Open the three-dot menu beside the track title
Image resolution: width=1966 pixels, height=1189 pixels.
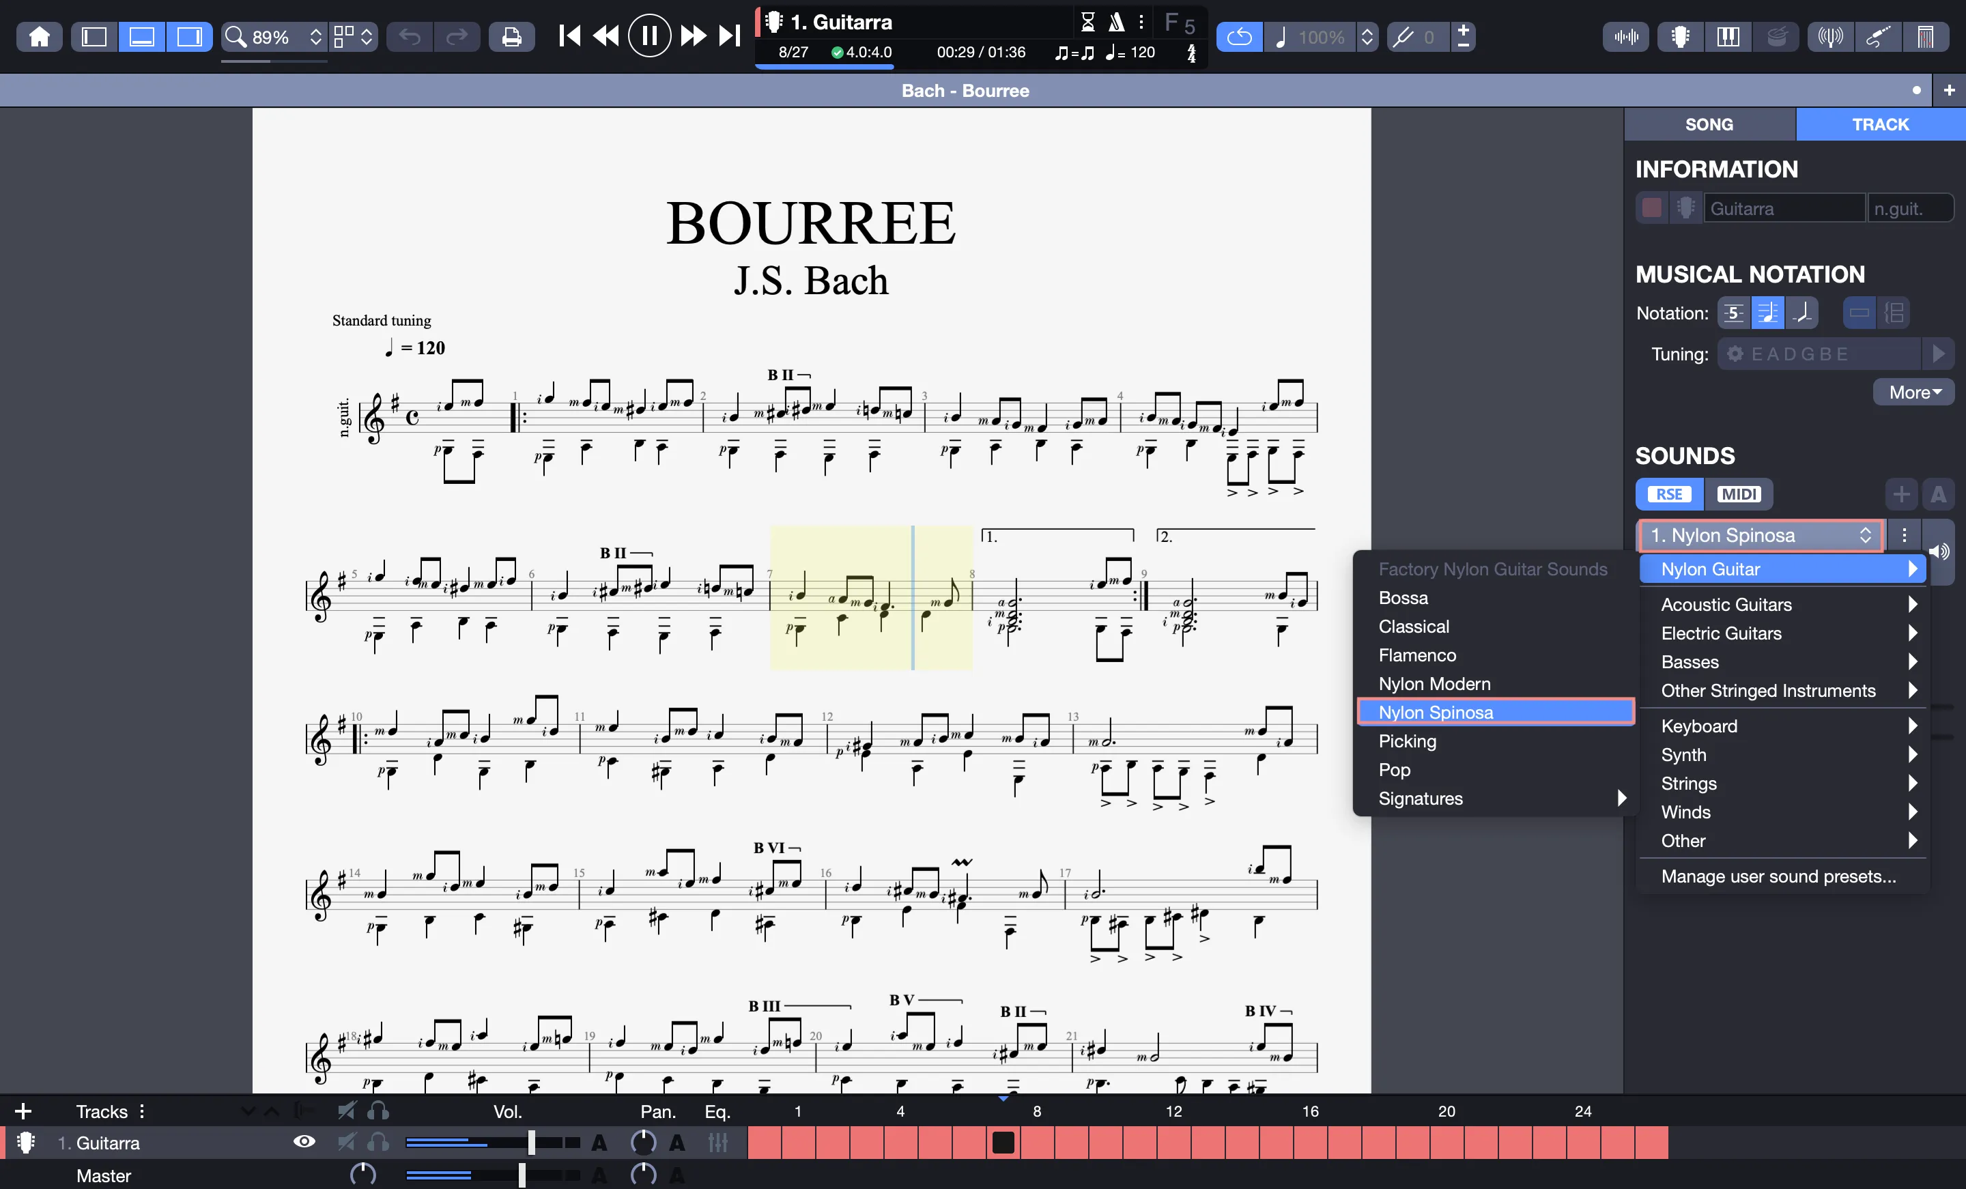(1142, 23)
